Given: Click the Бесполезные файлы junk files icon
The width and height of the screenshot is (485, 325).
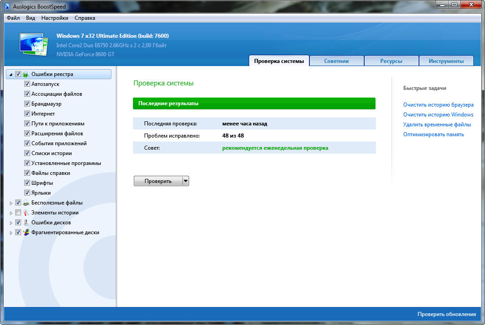Looking at the screenshot, I should 26,203.
